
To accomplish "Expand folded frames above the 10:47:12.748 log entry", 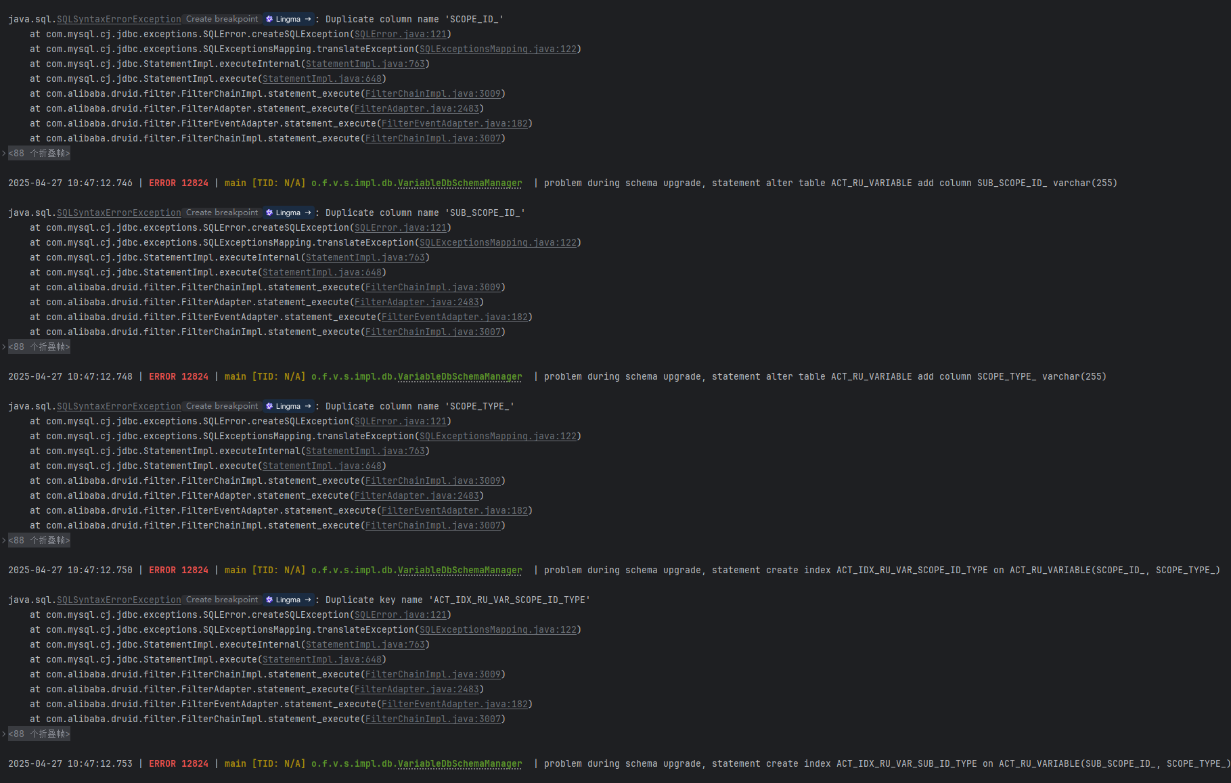I will click(39, 347).
